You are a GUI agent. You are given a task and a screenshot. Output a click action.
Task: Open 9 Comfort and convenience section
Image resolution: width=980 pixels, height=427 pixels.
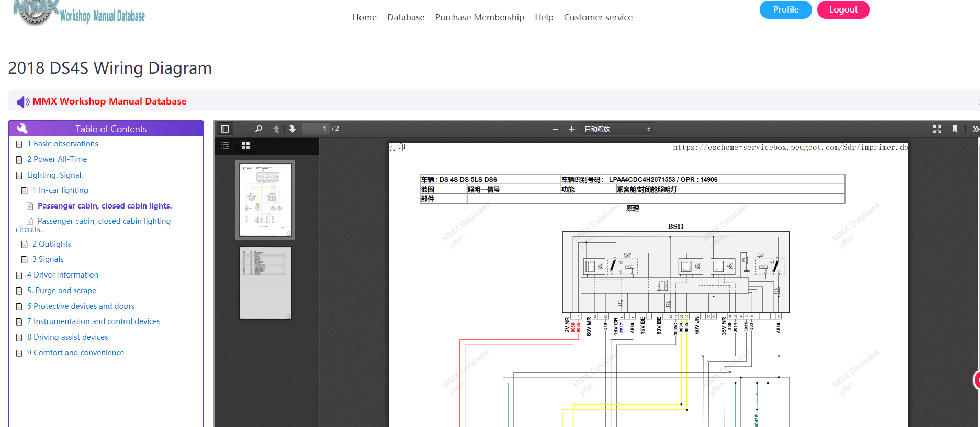pos(76,353)
